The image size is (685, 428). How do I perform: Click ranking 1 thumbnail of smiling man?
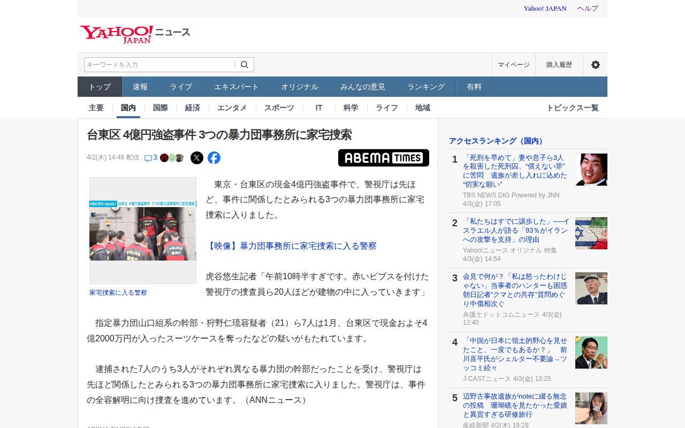(x=591, y=170)
